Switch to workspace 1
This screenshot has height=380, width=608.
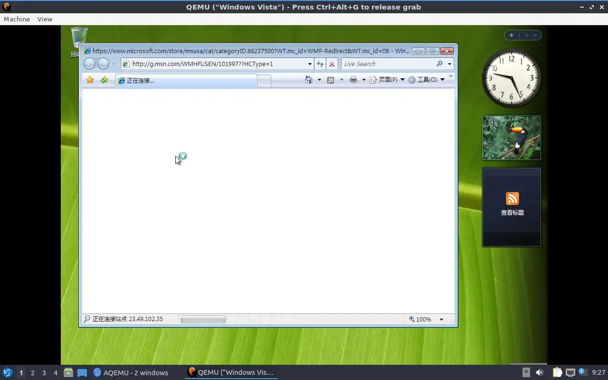[21, 373]
